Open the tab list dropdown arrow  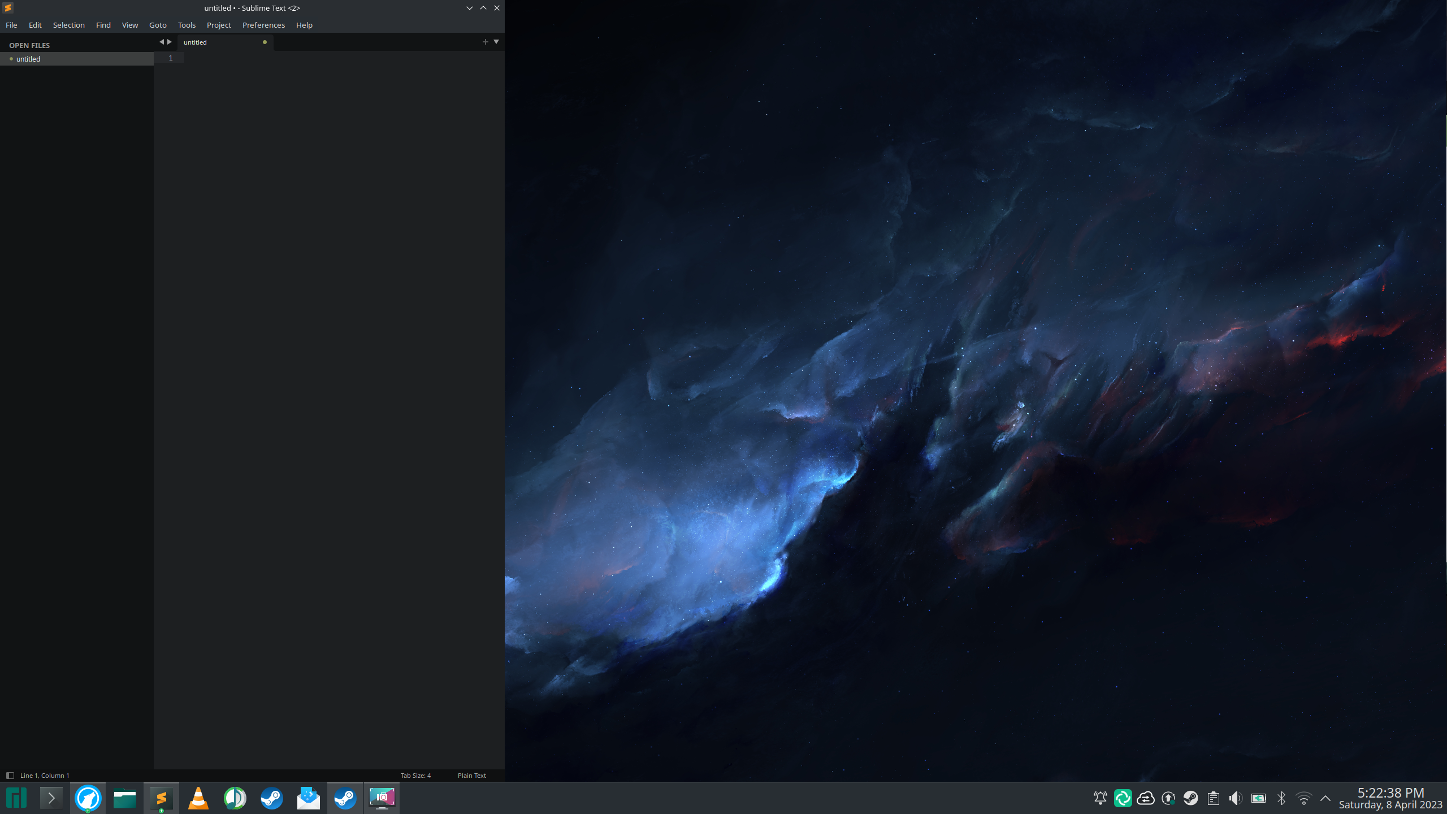[496, 42]
